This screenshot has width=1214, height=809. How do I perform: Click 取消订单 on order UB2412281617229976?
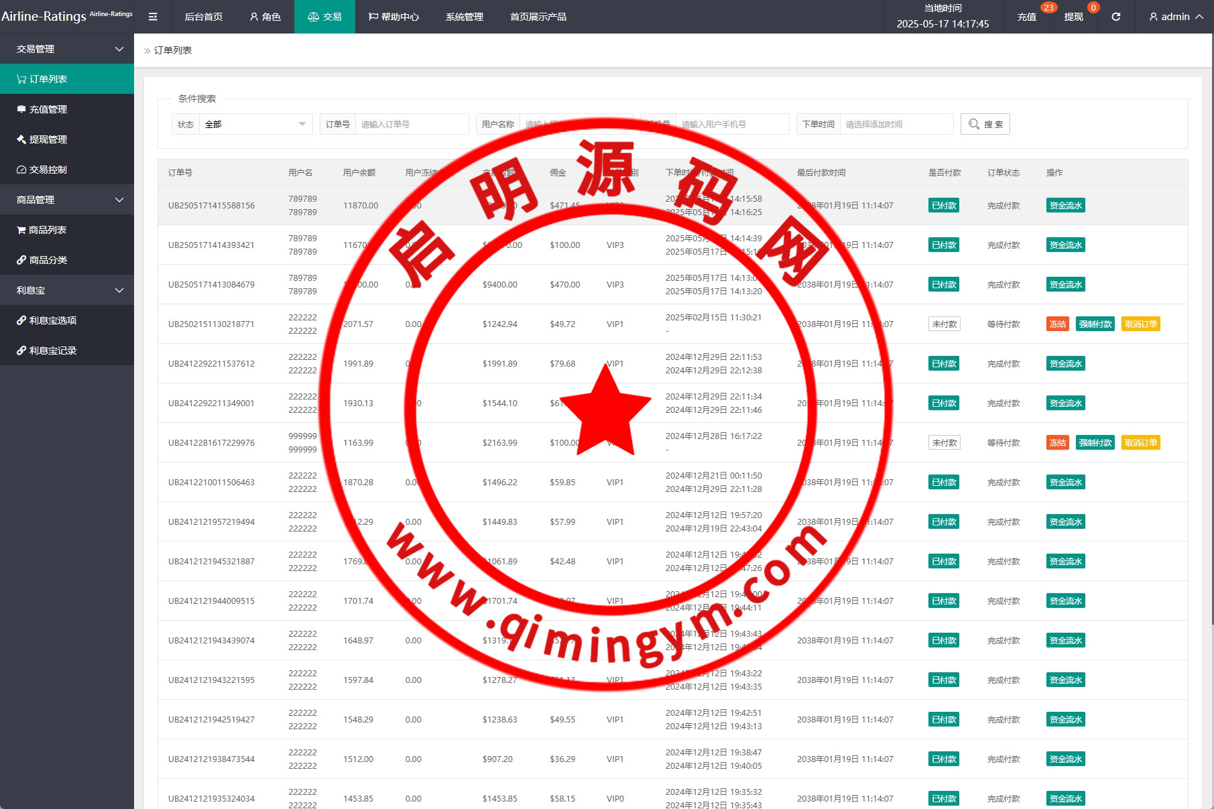[x=1140, y=443]
